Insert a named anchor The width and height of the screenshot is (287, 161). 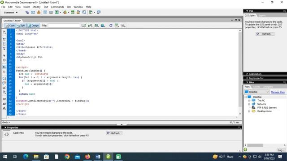(39, 13)
